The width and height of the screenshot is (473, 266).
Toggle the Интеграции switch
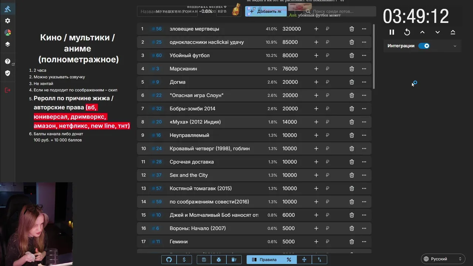point(424,46)
